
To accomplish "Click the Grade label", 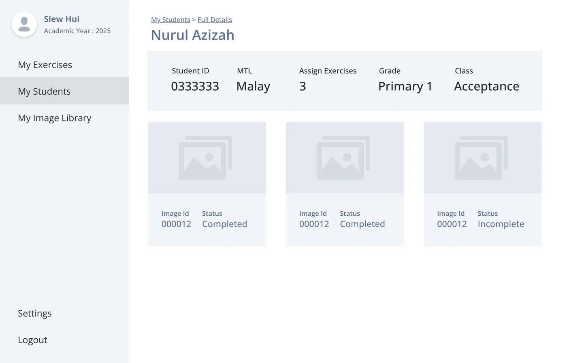I will point(390,71).
